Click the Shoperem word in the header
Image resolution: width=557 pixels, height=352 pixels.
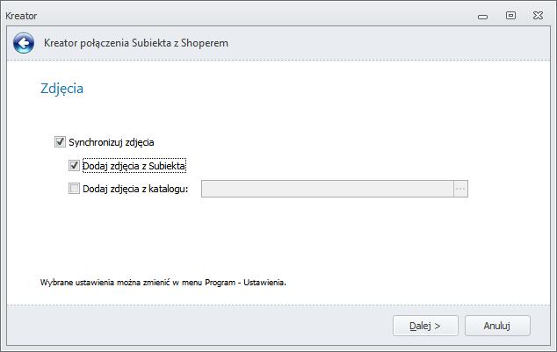point(205,43)
